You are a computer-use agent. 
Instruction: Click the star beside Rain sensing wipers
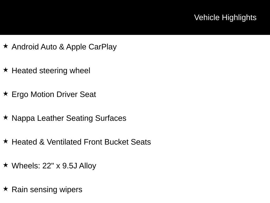[x=6, y=189]
